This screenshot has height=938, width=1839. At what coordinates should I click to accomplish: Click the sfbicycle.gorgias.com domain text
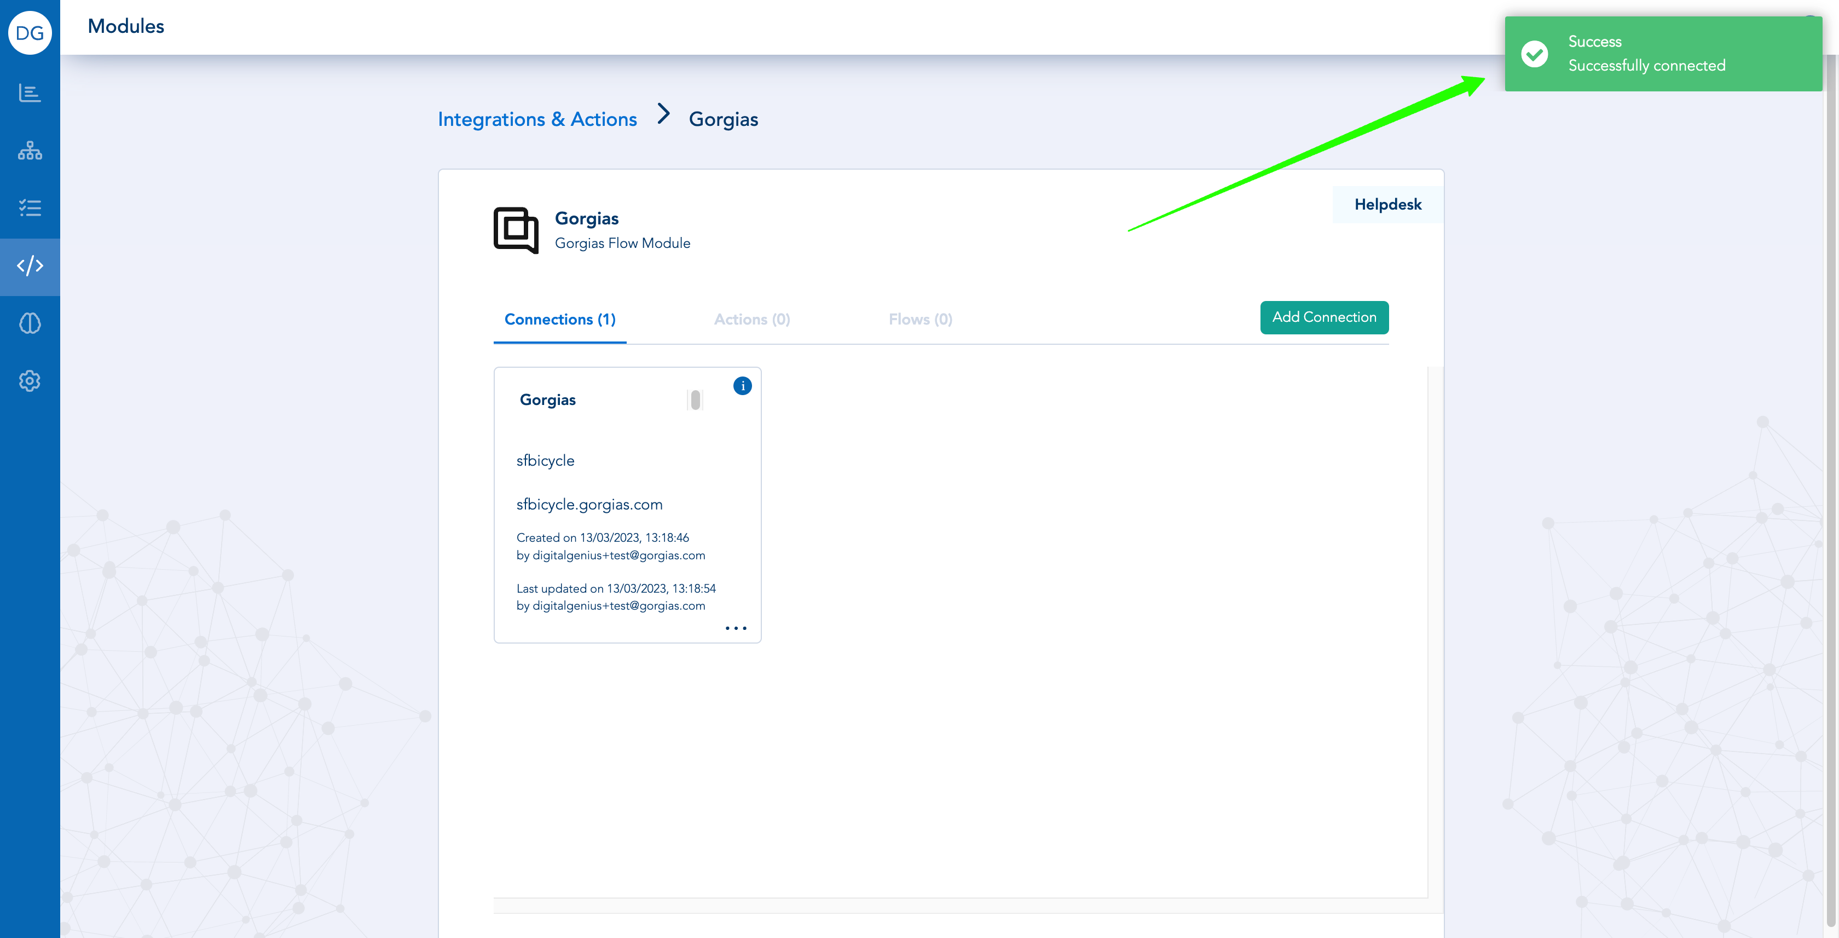(x=589, y=505)
